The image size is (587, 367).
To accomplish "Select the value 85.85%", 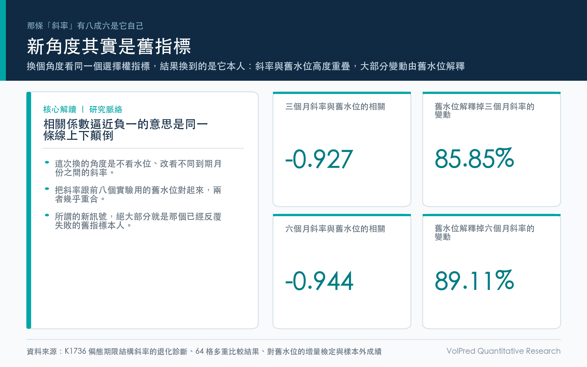I will point(474,159).
